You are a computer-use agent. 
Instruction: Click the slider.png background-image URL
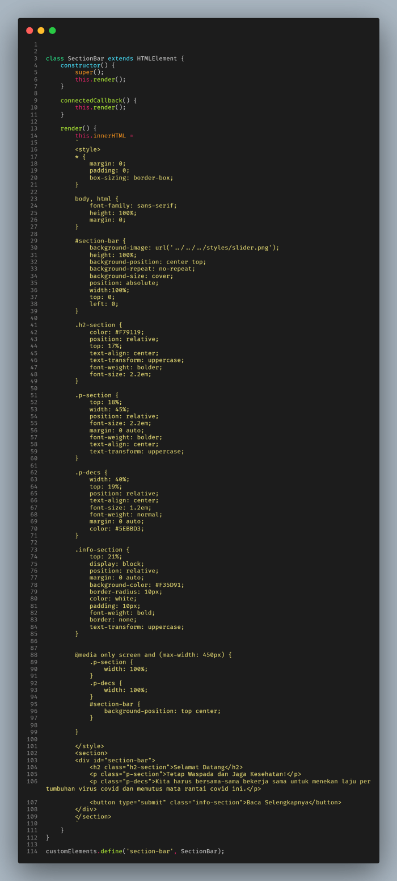[x=217, y=248]
